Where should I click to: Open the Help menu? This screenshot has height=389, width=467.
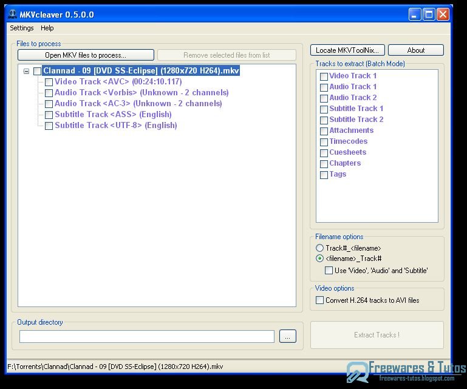point(47,28)
